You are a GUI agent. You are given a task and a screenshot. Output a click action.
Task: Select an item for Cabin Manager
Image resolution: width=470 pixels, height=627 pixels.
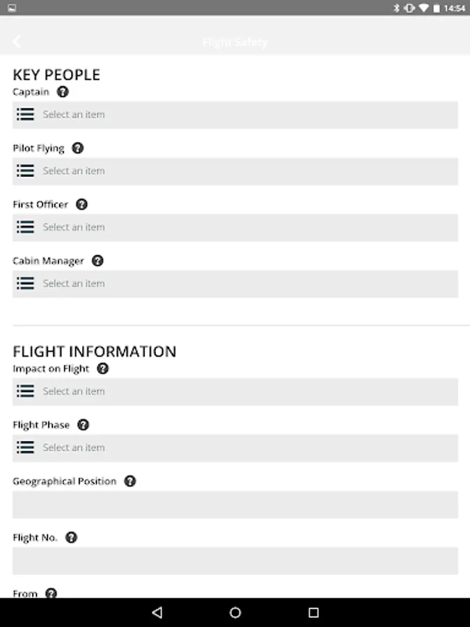point(235,284)
